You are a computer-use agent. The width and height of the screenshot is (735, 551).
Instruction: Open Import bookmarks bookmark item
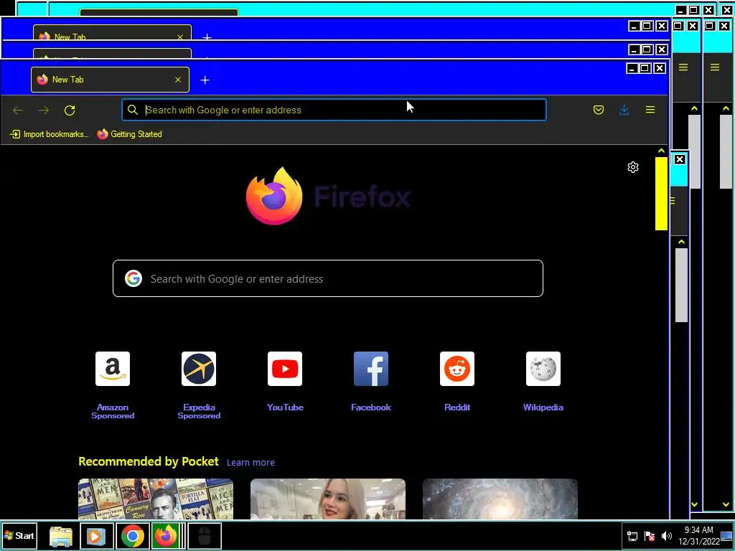50,134
